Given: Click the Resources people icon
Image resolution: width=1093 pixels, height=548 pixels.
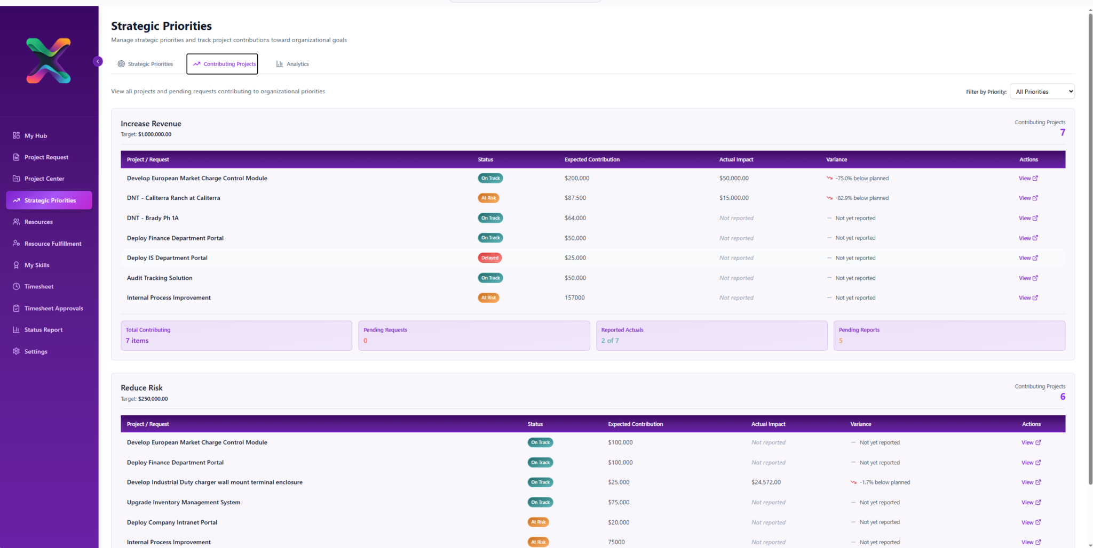Looking at the screenshot, I should coord(16,222).
